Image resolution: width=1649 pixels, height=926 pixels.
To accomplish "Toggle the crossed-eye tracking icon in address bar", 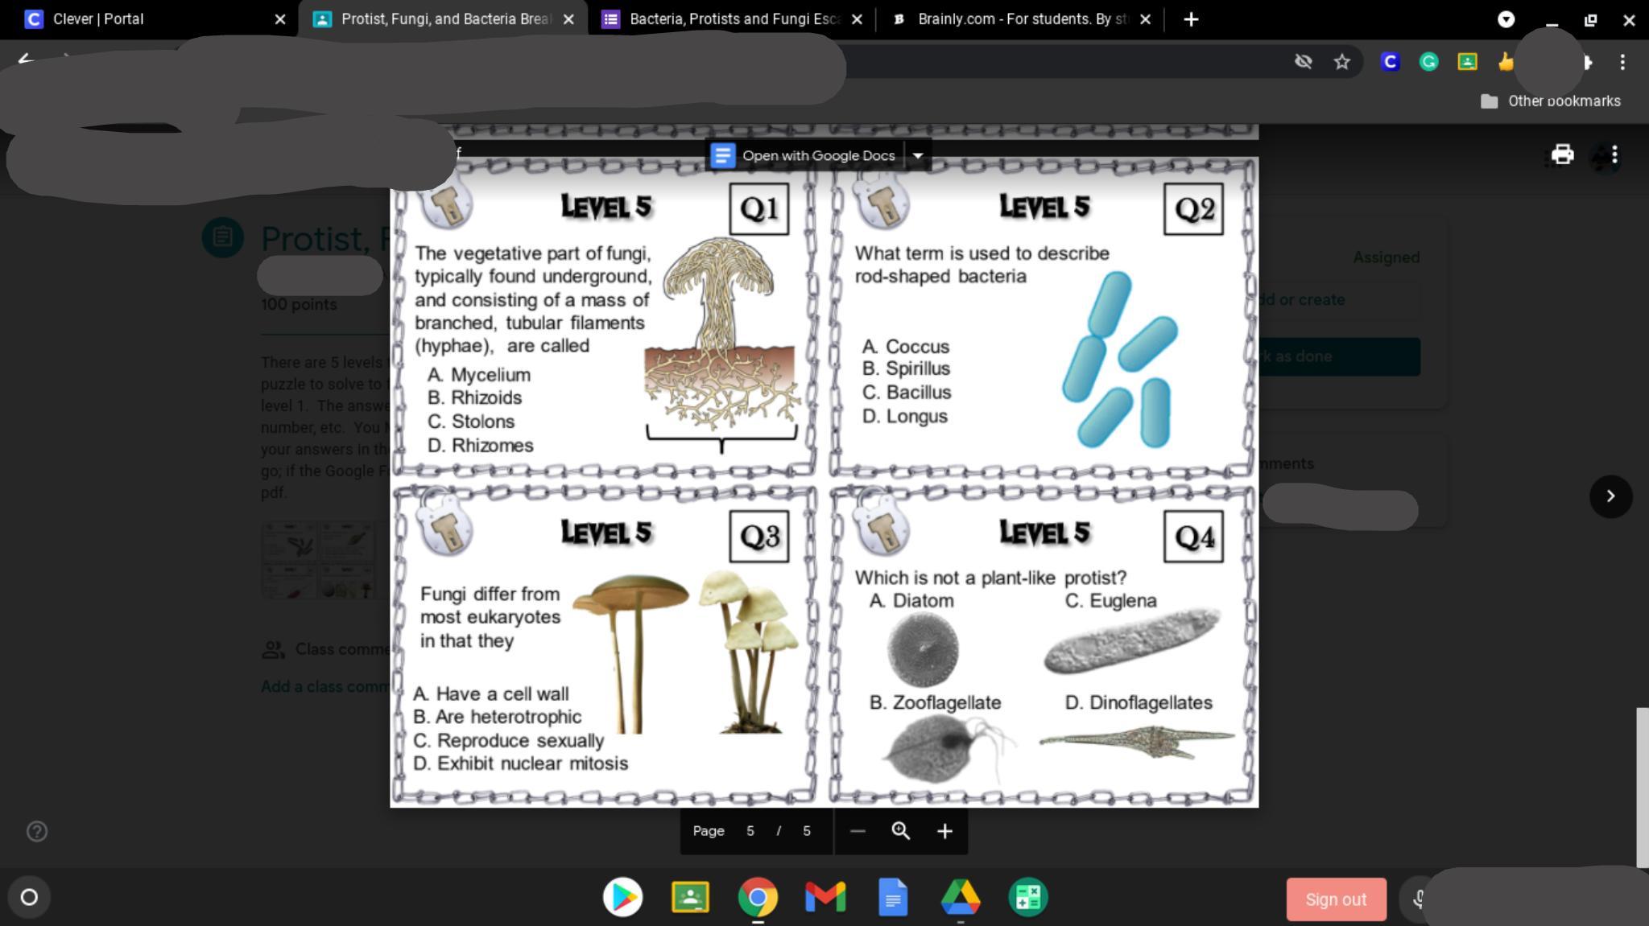I will tap(1303, 62).
